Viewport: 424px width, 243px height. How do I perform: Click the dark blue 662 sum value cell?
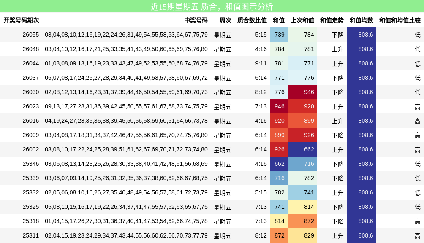[x=279, y=164]
